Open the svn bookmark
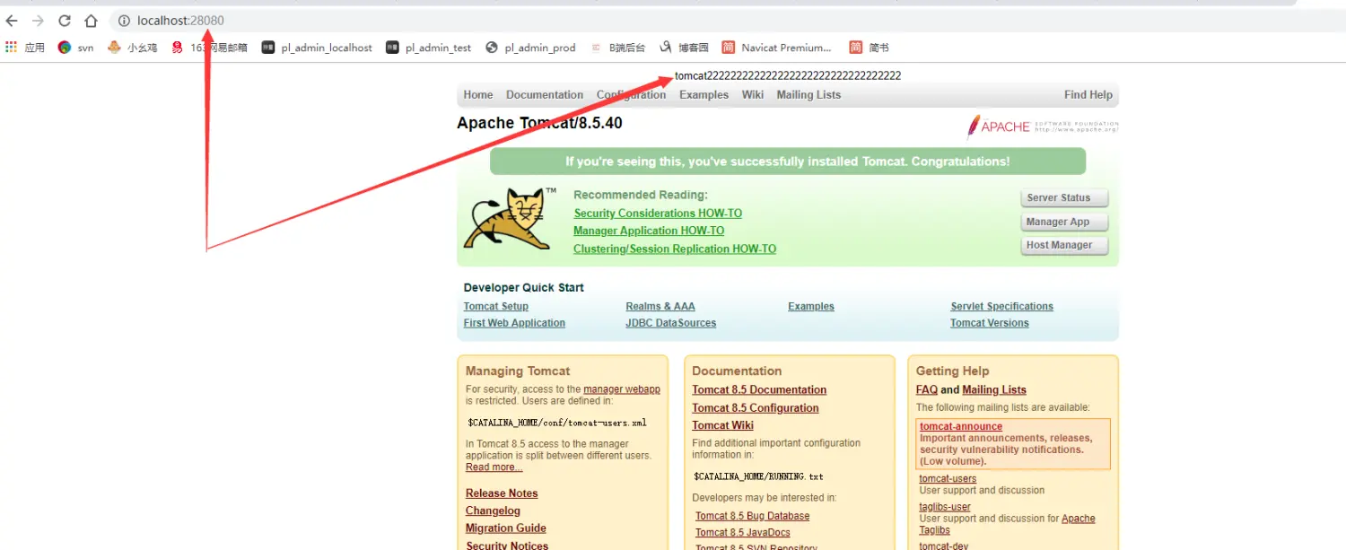 [x=75, y=48]
